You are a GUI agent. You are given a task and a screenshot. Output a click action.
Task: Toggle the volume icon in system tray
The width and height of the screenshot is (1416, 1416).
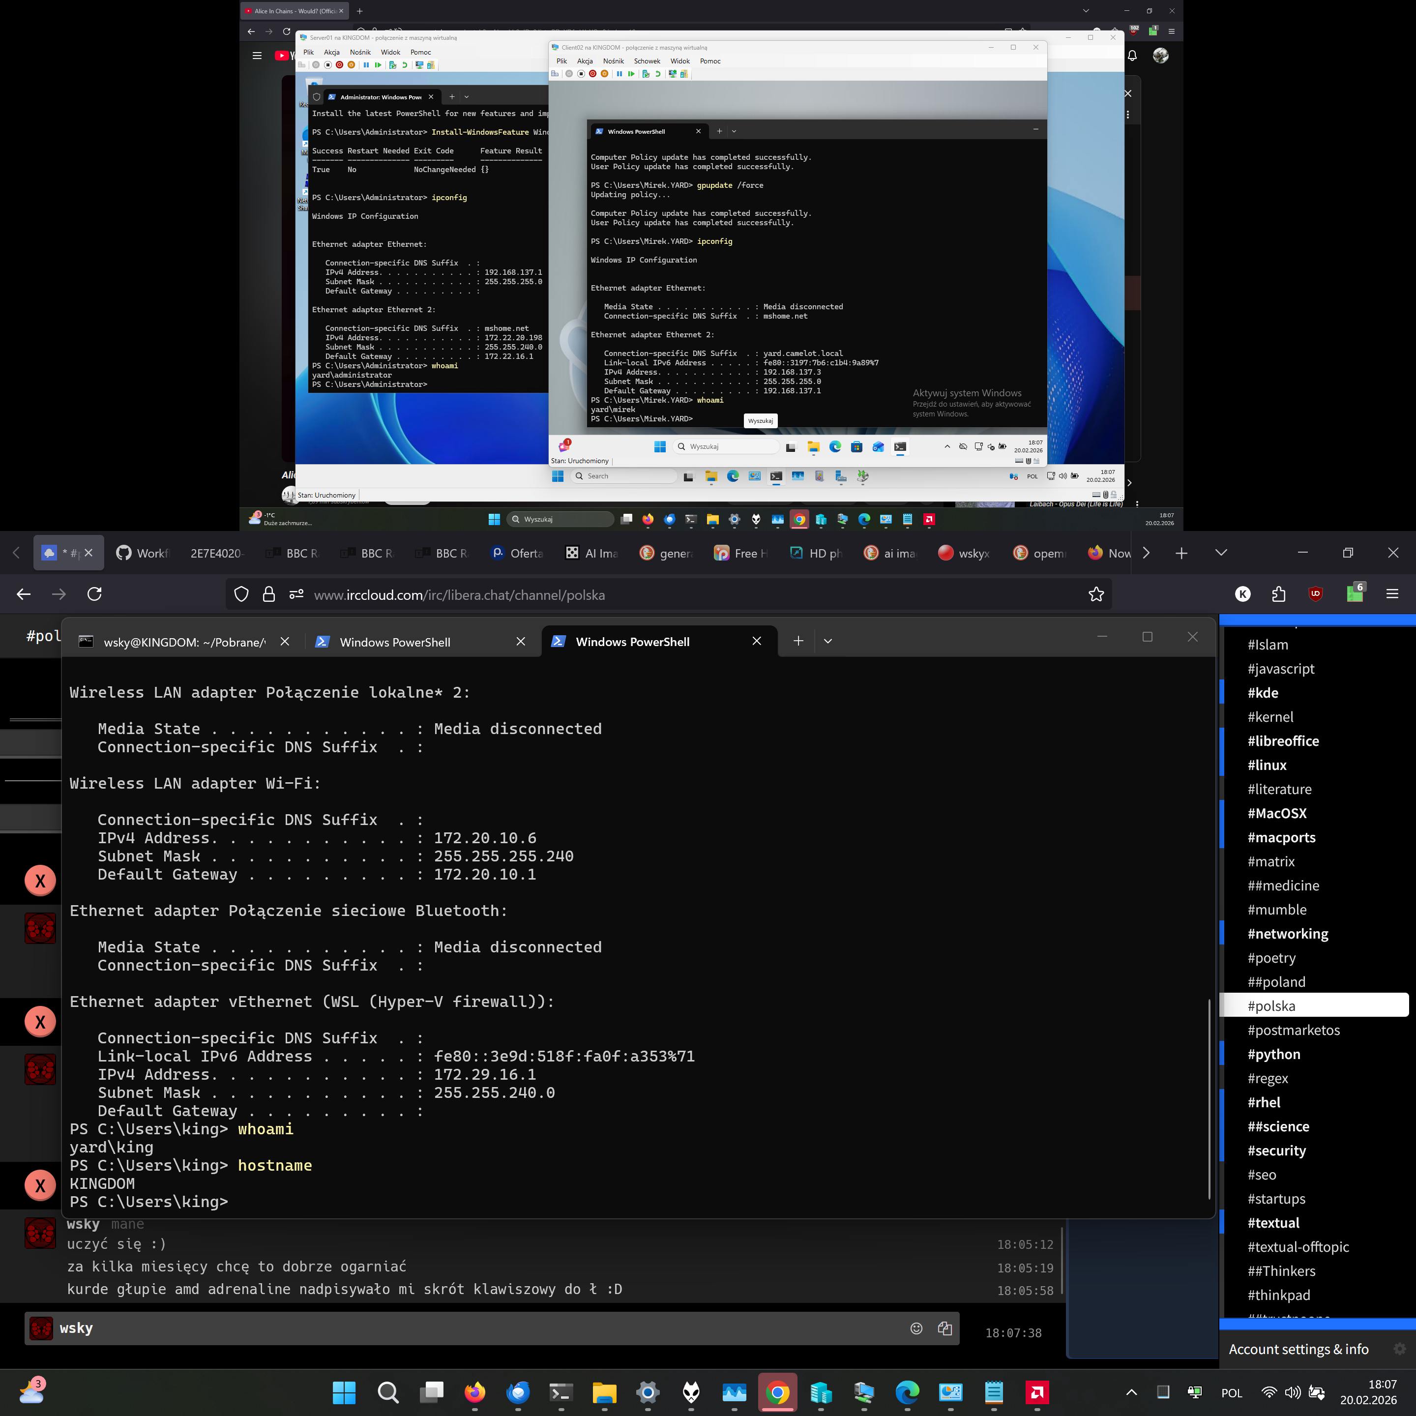click(x=1292, y=1392)
